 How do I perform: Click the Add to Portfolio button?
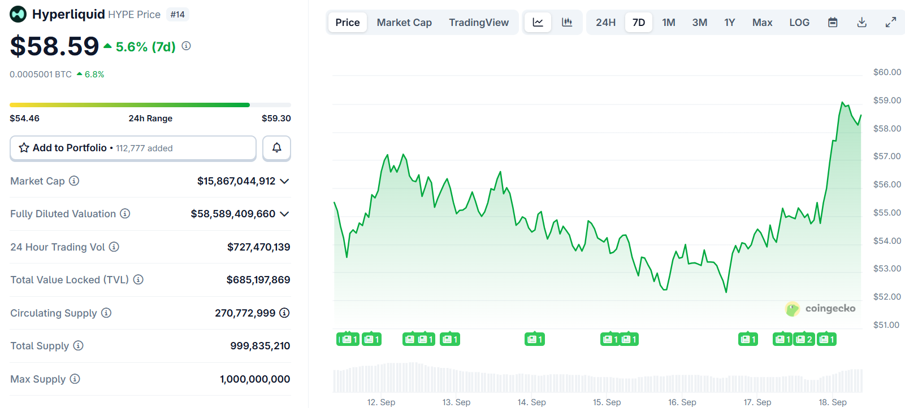click(133, 148)
